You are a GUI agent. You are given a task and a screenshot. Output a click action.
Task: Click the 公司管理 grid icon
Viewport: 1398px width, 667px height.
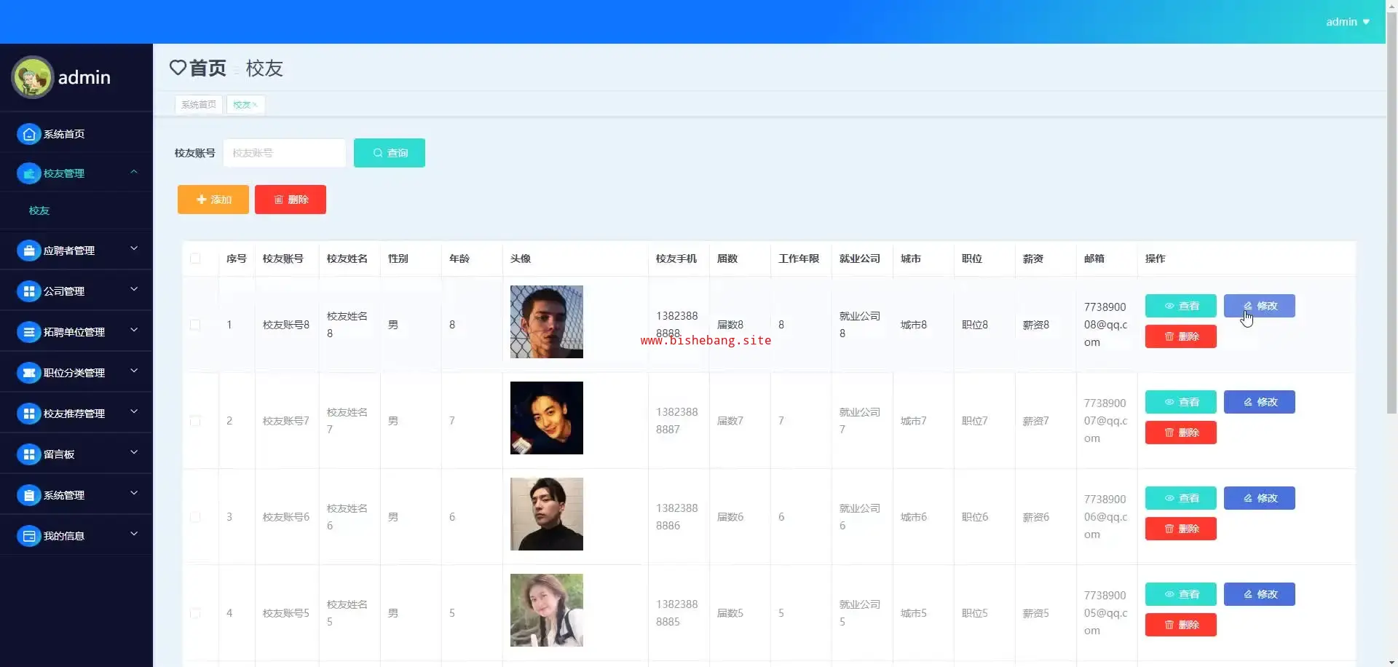pos(29,291)
